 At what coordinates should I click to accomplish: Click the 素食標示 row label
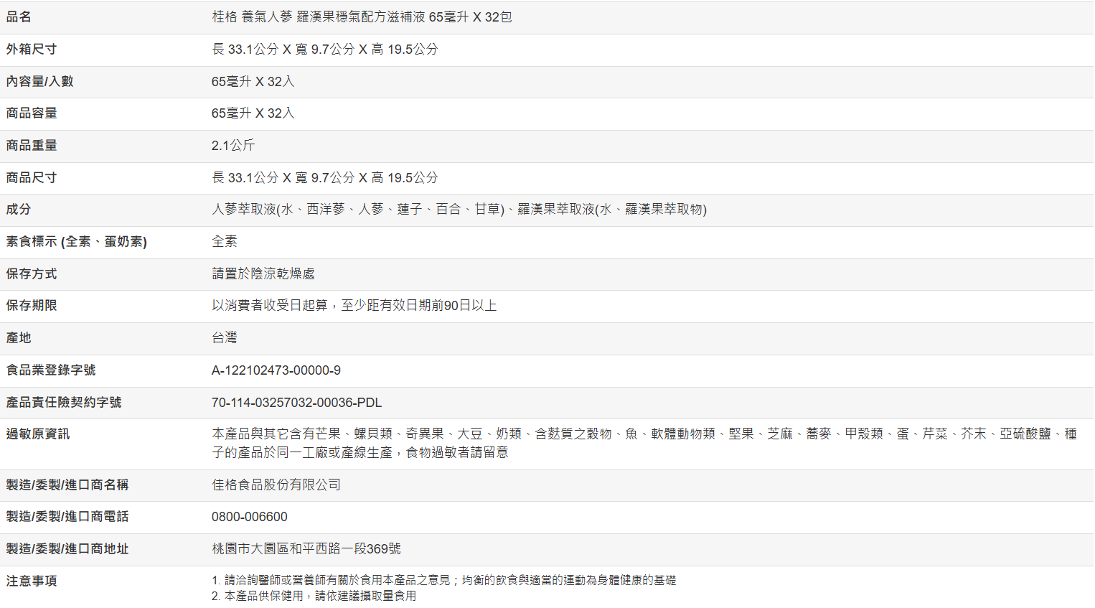point(77,242)
